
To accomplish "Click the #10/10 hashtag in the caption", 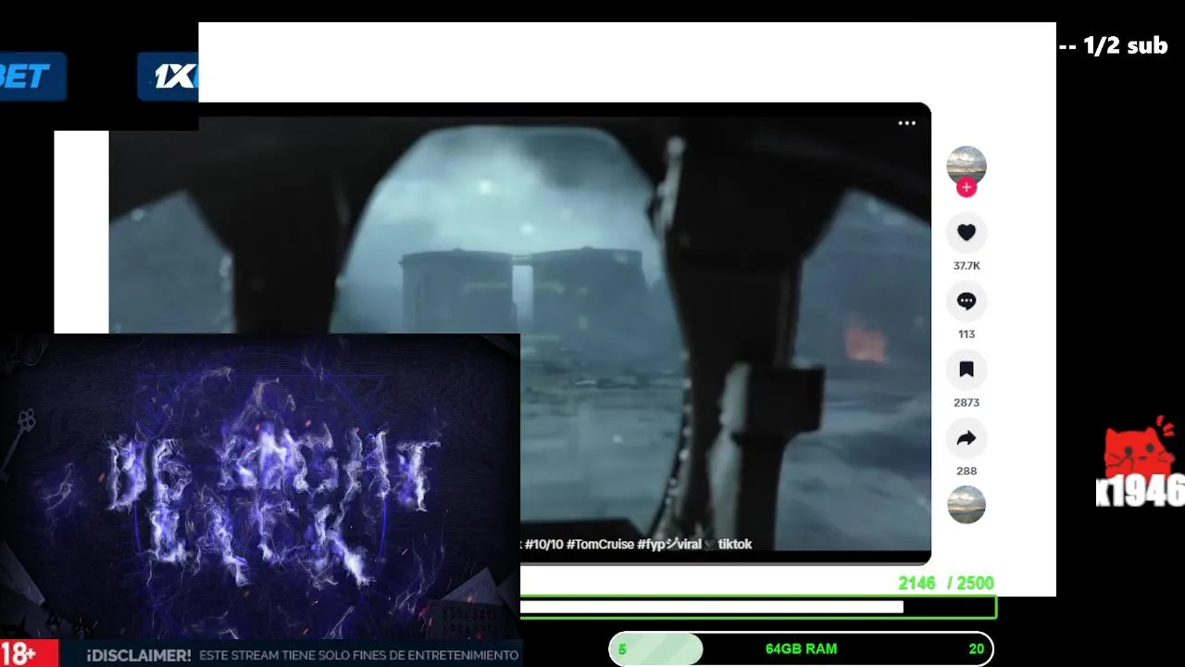I will coord(543,545).
